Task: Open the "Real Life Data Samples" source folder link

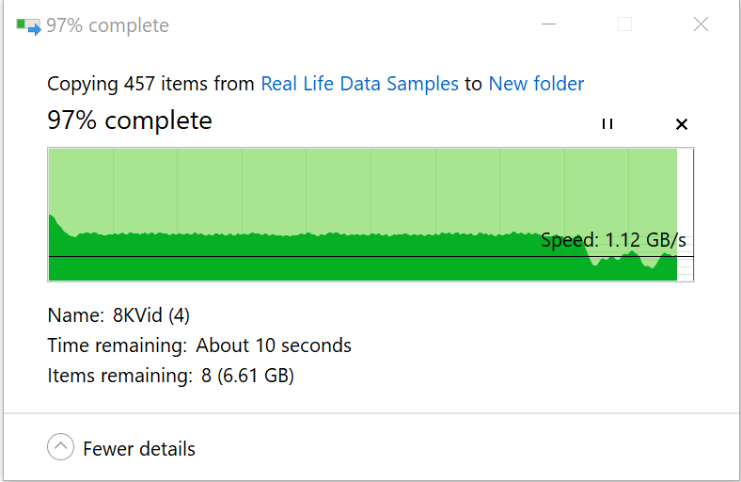Action: (359, 84)
